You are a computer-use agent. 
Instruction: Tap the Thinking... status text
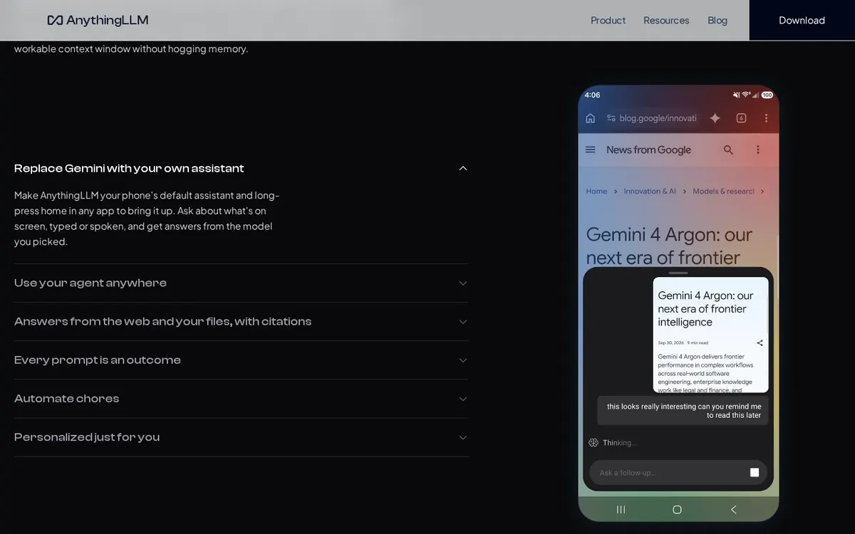click(x=619, y=443)
